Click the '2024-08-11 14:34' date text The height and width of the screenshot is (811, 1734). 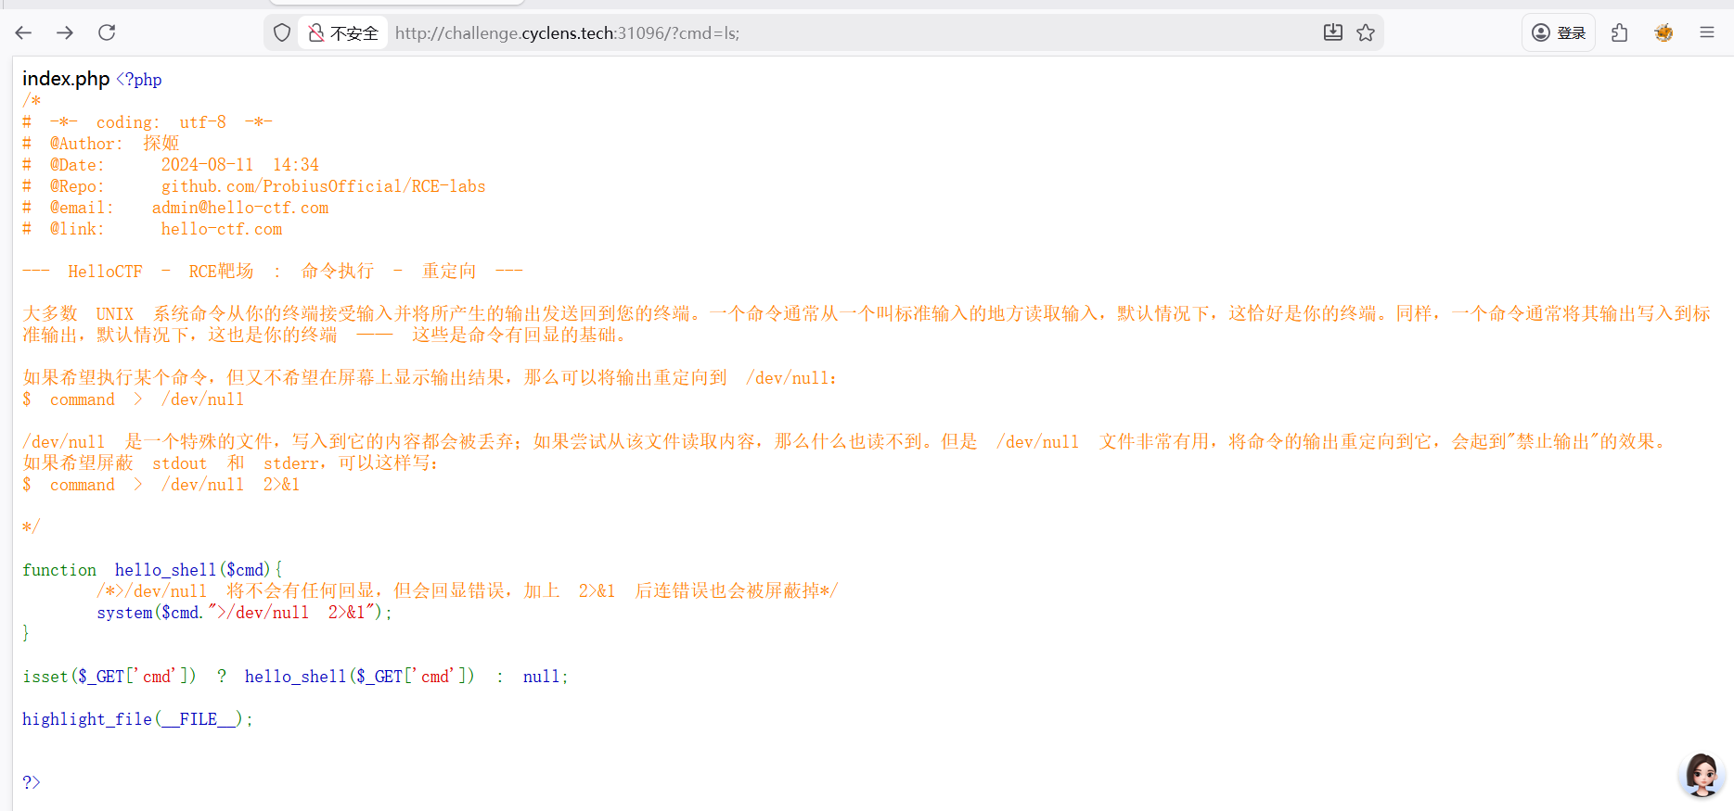(240, 165)
